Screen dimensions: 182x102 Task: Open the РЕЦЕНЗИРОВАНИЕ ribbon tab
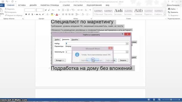coord(94,5)
